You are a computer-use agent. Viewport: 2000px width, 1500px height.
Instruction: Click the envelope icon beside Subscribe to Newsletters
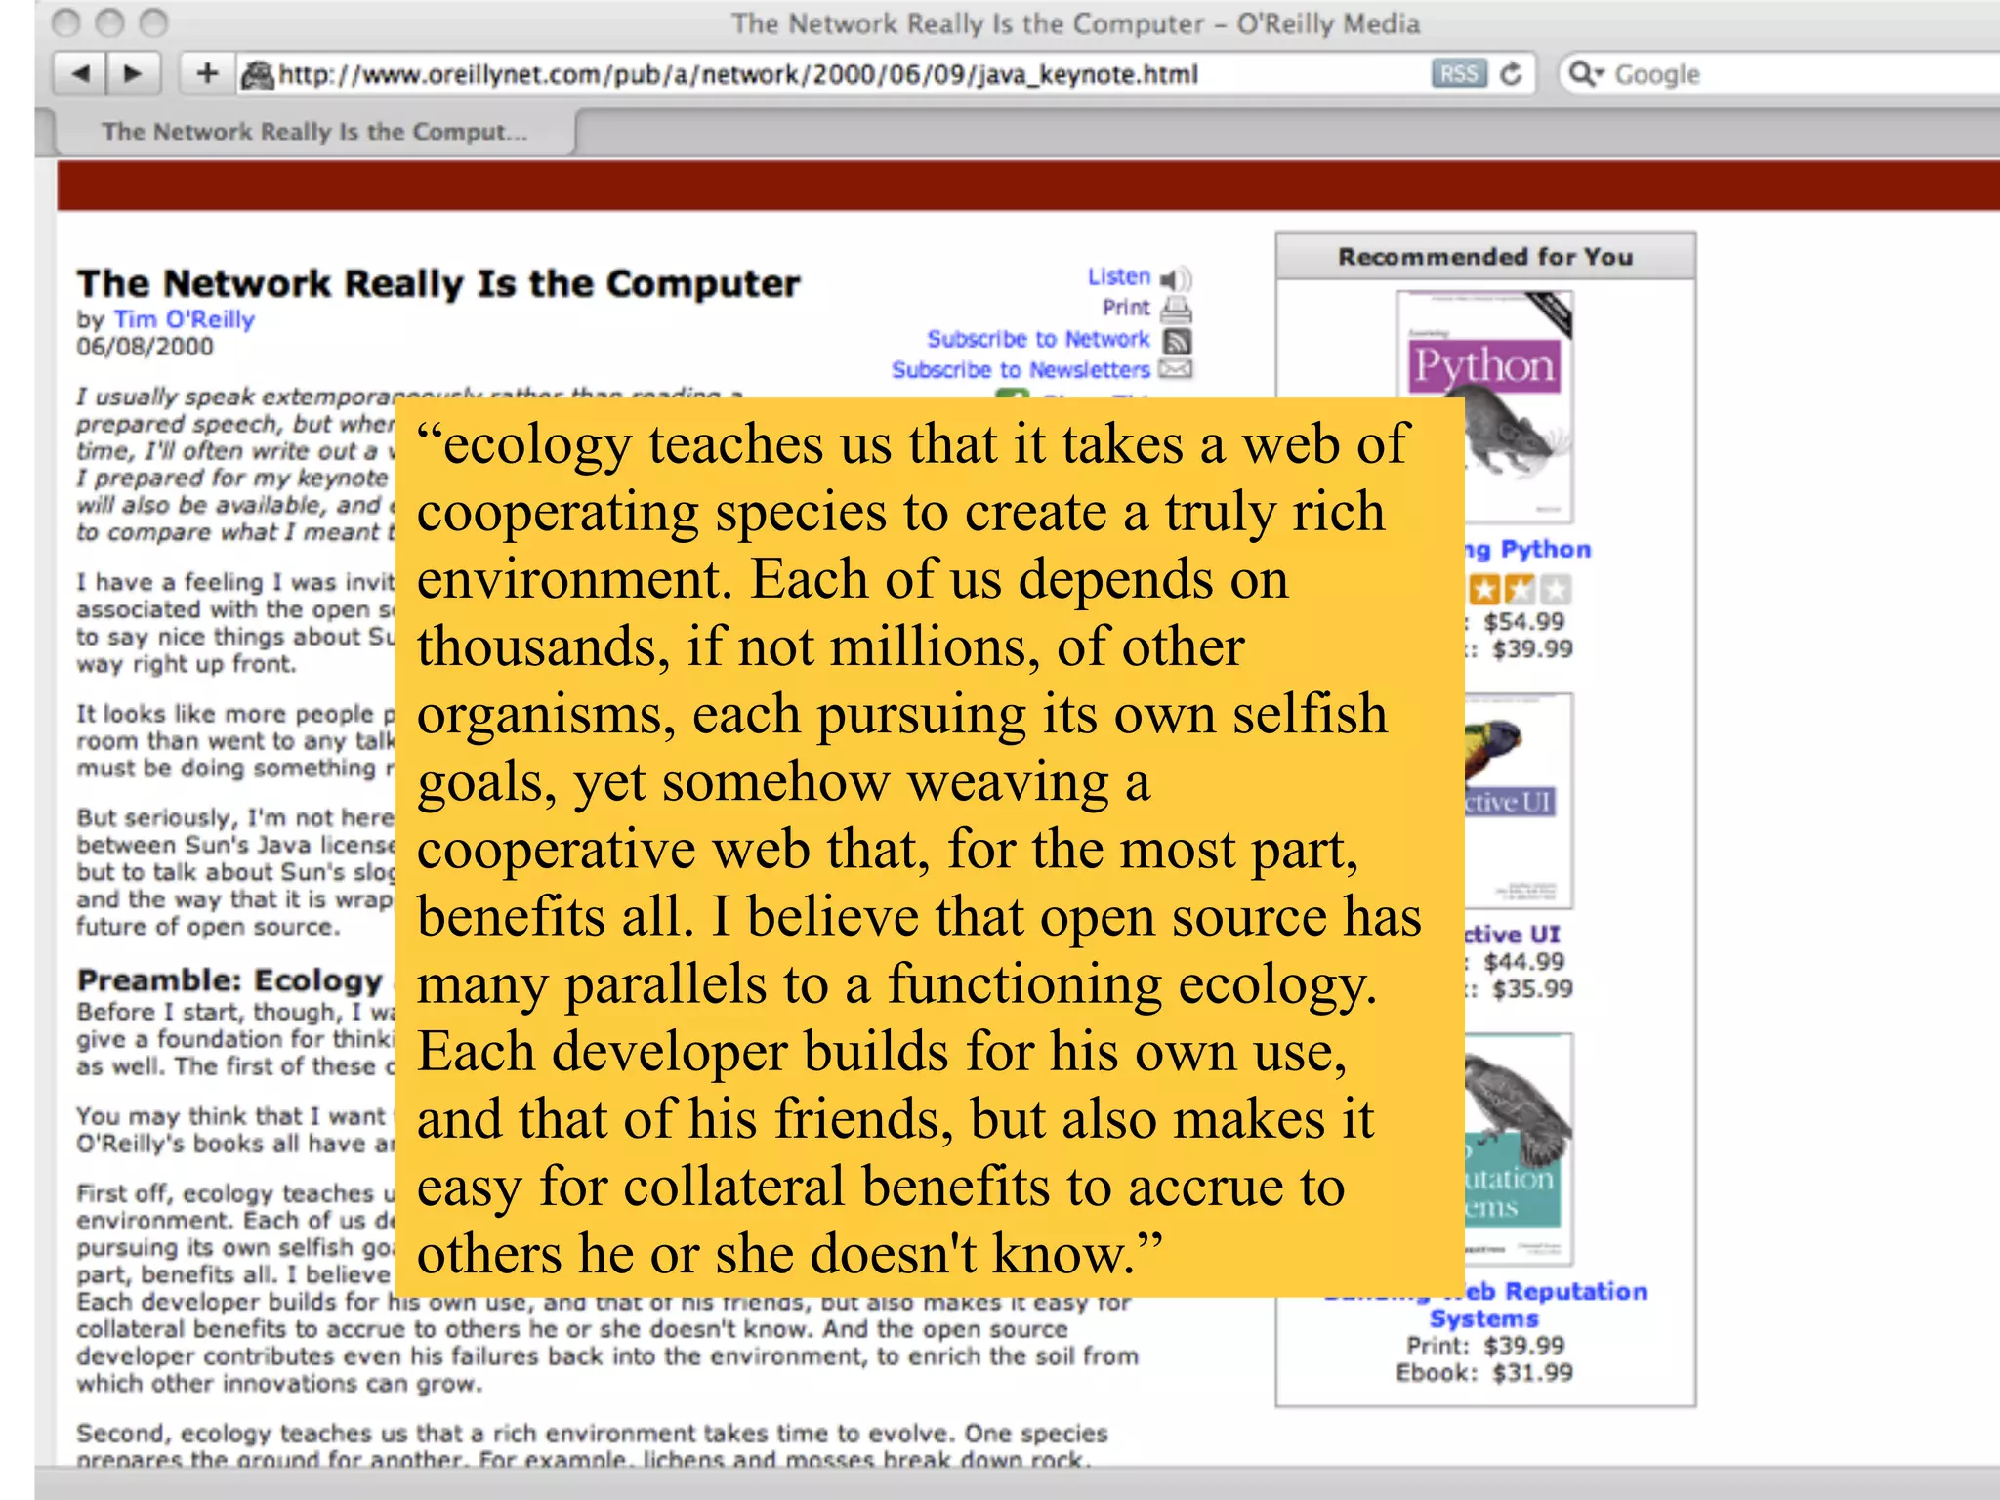pos(1176,369)
